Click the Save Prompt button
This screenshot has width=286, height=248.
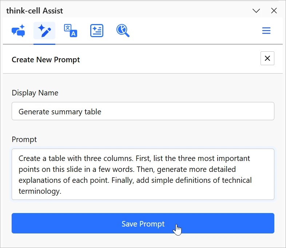point(143,223)
